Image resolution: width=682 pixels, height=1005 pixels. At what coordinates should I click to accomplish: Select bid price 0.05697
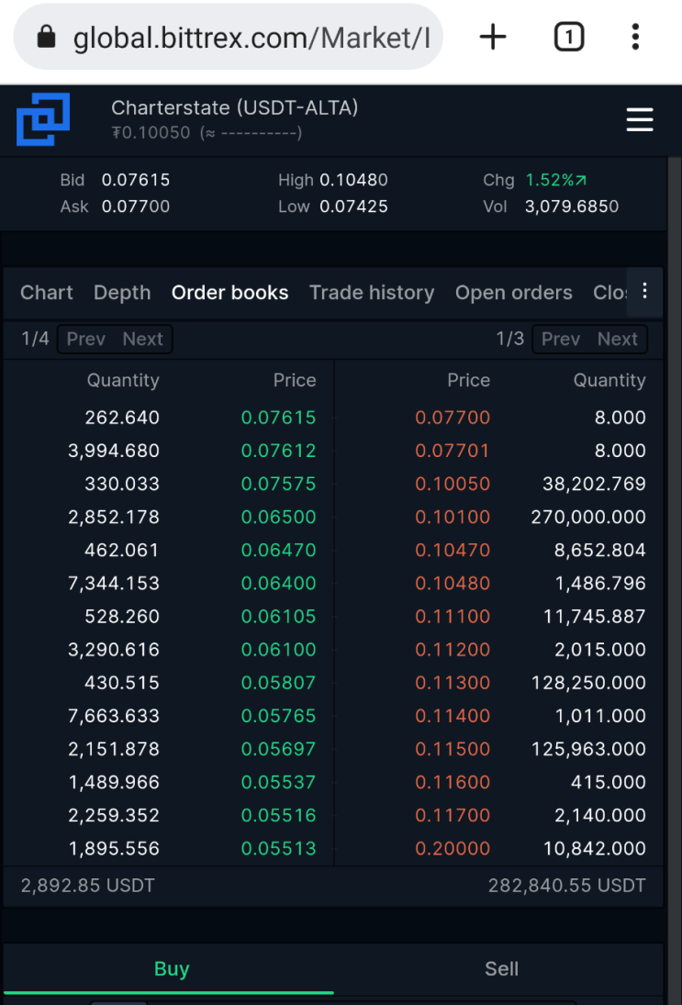(279, 749)
